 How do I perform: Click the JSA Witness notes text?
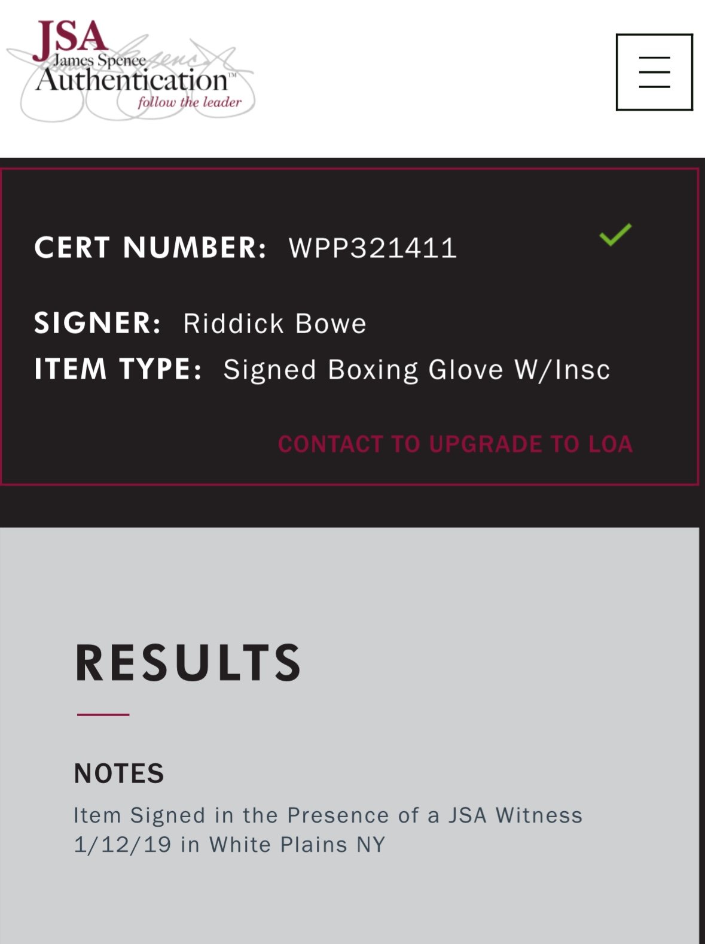(x=328, y=815)
